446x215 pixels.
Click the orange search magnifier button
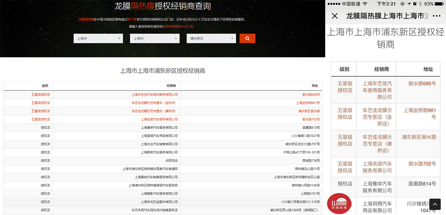pos(247,38)
